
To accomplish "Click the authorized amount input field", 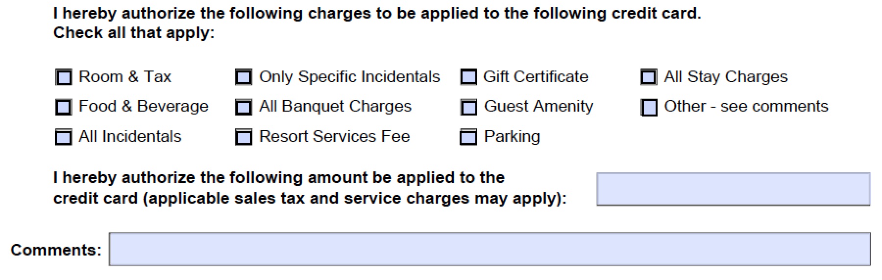I will pyautogui.click(x=734, y=189).
